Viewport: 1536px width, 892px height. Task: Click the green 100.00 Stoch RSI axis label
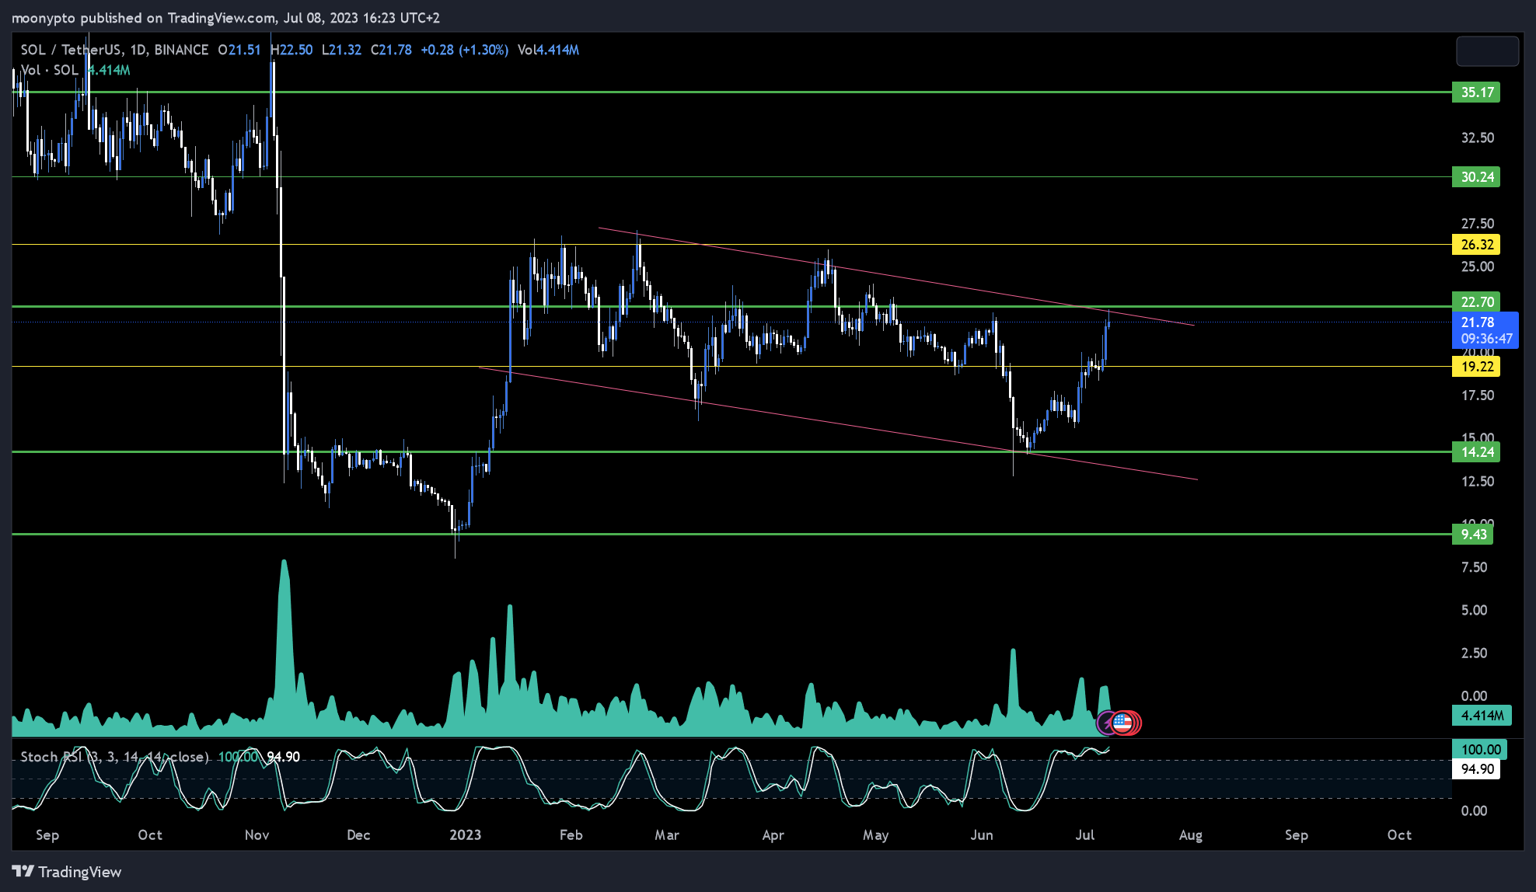(x=1480, y=750)
